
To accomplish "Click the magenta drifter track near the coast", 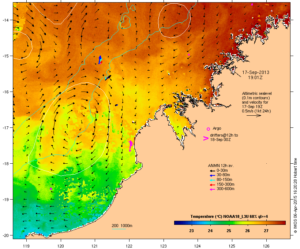I will point(131,146).
